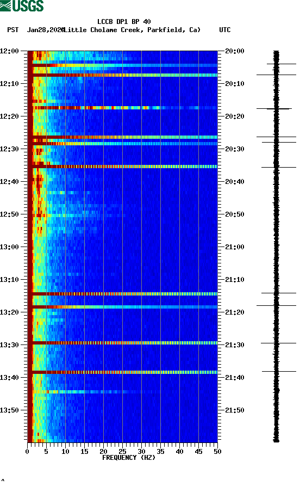Viewport: 300px width, 486px height.
Task: Click the 12:00 PST time label
Action: coord(9,51)
